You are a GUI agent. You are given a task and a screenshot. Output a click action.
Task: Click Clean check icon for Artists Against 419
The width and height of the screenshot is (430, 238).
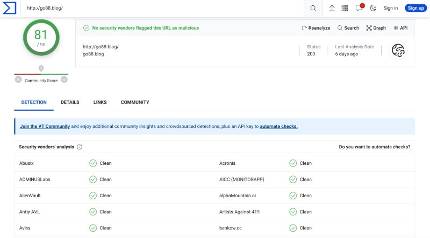(x=293, y=212)
